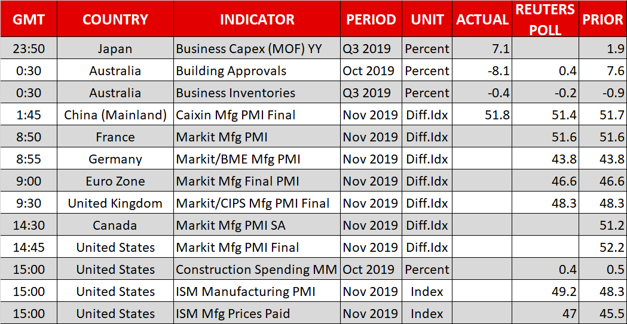Click the Germany country cell

[115, 159]
